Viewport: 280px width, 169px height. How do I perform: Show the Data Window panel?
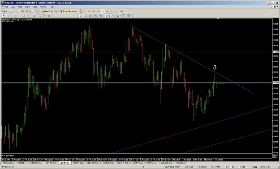coord(22,11)
